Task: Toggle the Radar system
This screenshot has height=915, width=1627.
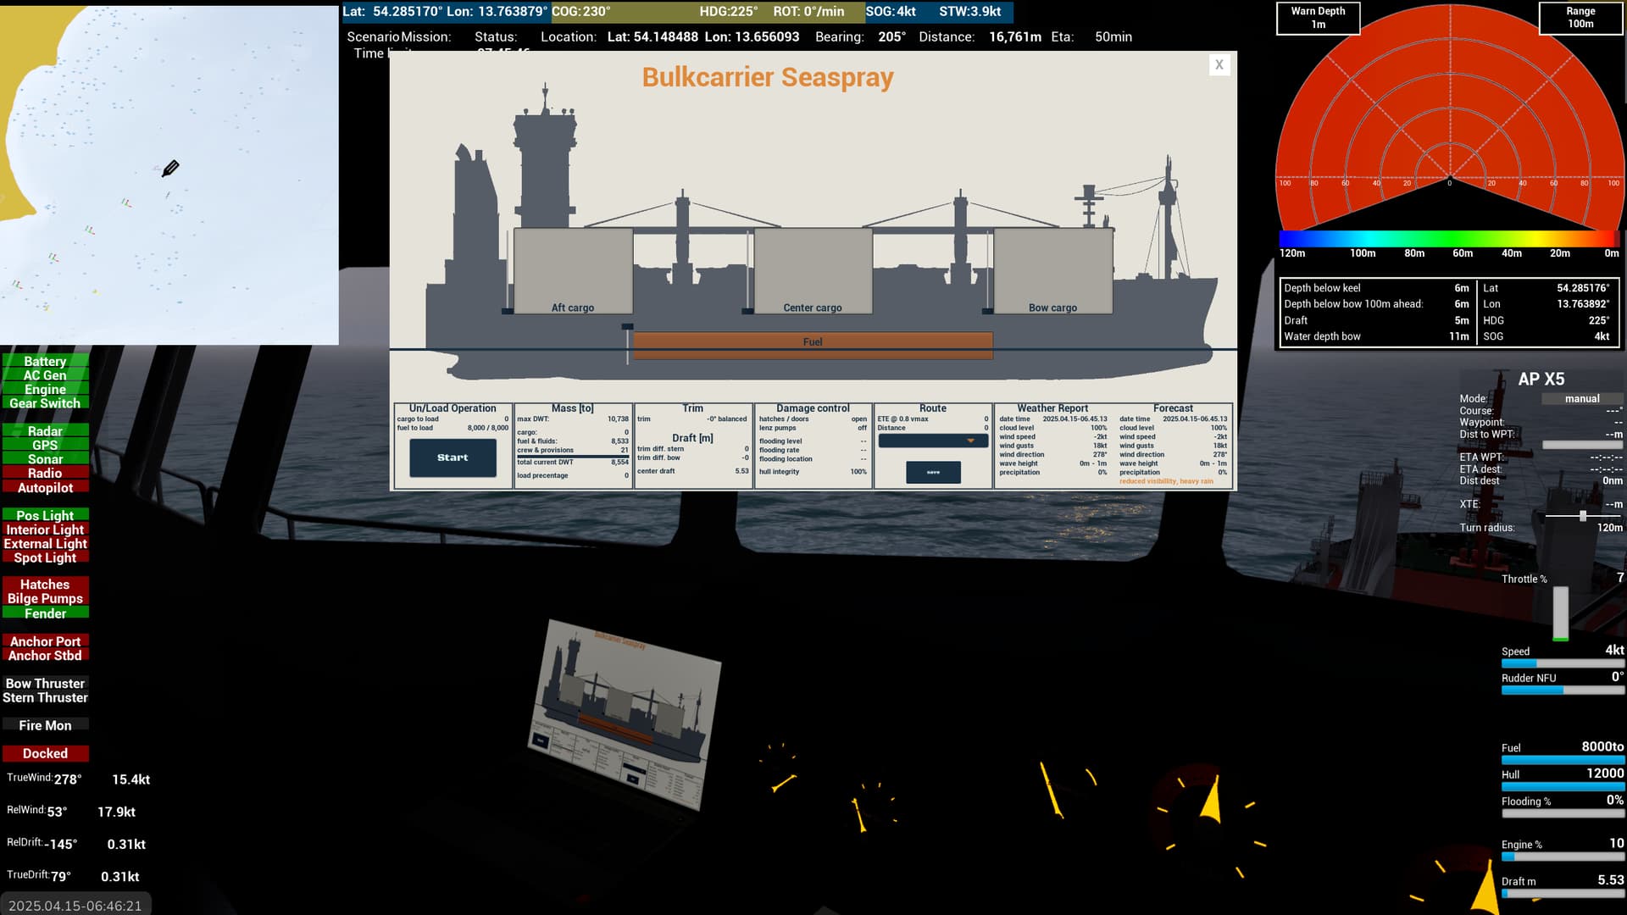Action: pos(45,431)
